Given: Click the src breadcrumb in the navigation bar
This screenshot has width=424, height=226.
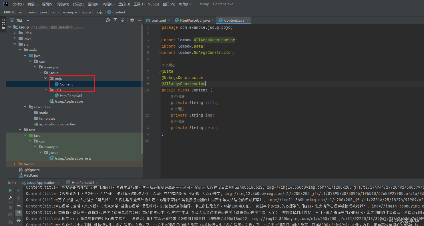Looking at the screenshot, I should point(21,12).
